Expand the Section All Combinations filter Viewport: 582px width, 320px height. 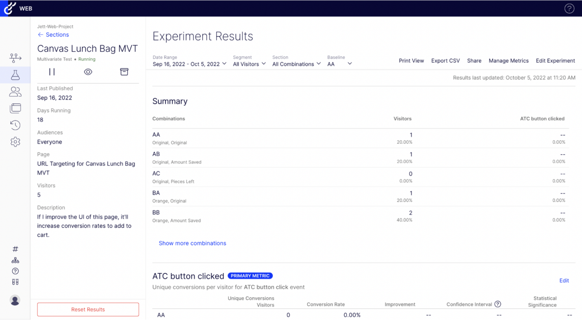296,64
